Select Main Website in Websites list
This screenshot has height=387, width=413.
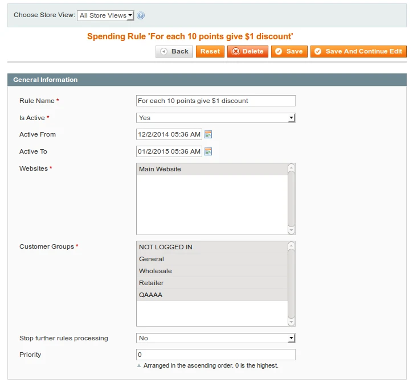point(211,169)
